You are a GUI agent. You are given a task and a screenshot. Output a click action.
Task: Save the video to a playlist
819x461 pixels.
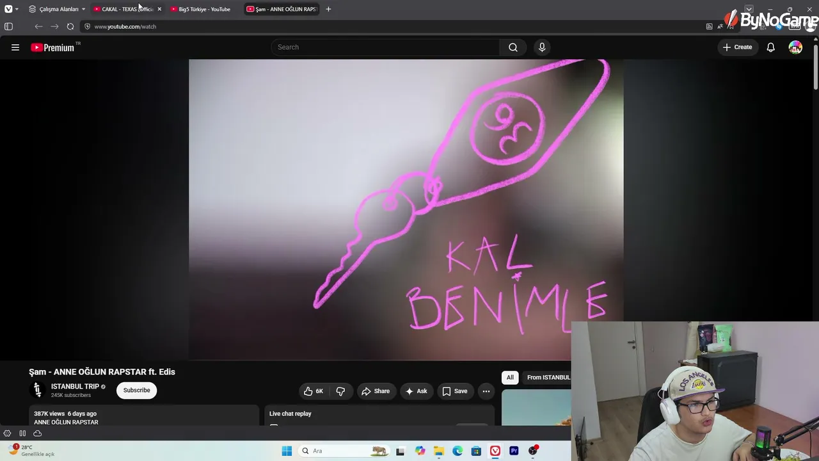(455, 391)
